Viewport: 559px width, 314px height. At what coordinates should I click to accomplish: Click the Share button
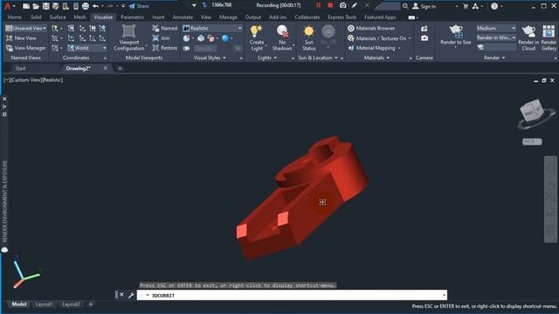(x=139, y=6)
